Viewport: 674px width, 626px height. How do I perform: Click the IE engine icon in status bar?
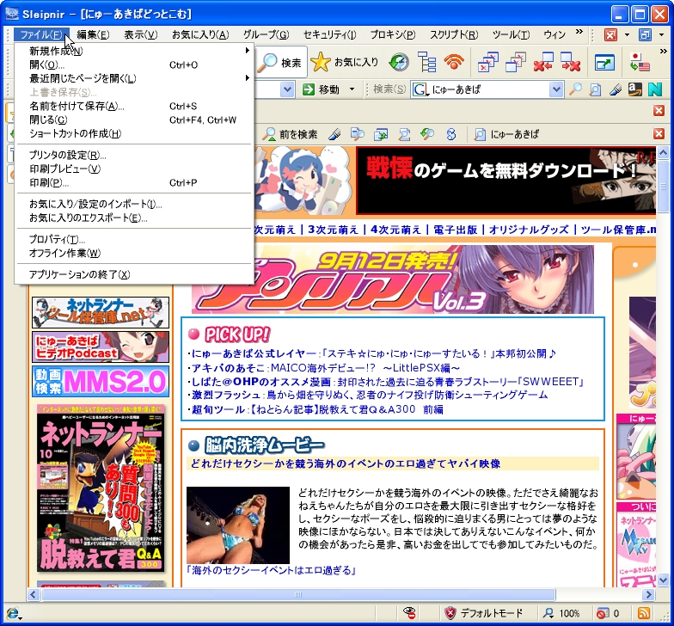pyautogui.click(x=13, y=613)
